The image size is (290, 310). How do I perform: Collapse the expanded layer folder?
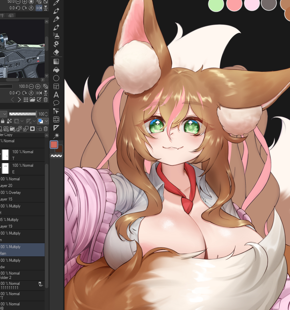(x=46, y=135)
